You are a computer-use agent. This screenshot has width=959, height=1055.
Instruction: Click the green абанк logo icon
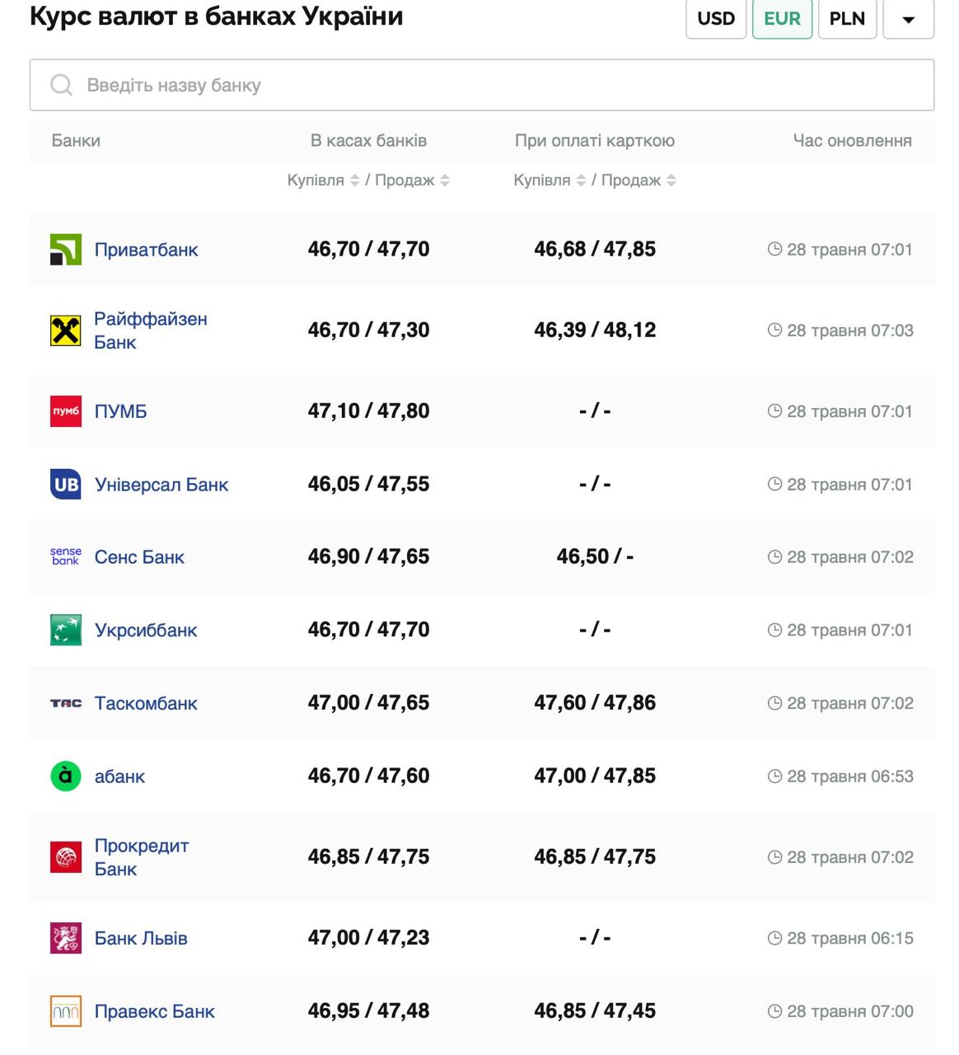point(66,776)
